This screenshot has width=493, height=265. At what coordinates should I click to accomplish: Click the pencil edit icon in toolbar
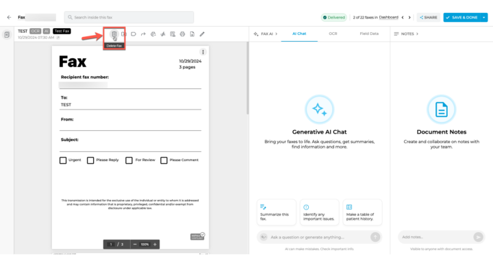pyautogui.click(x=202, y=34)
